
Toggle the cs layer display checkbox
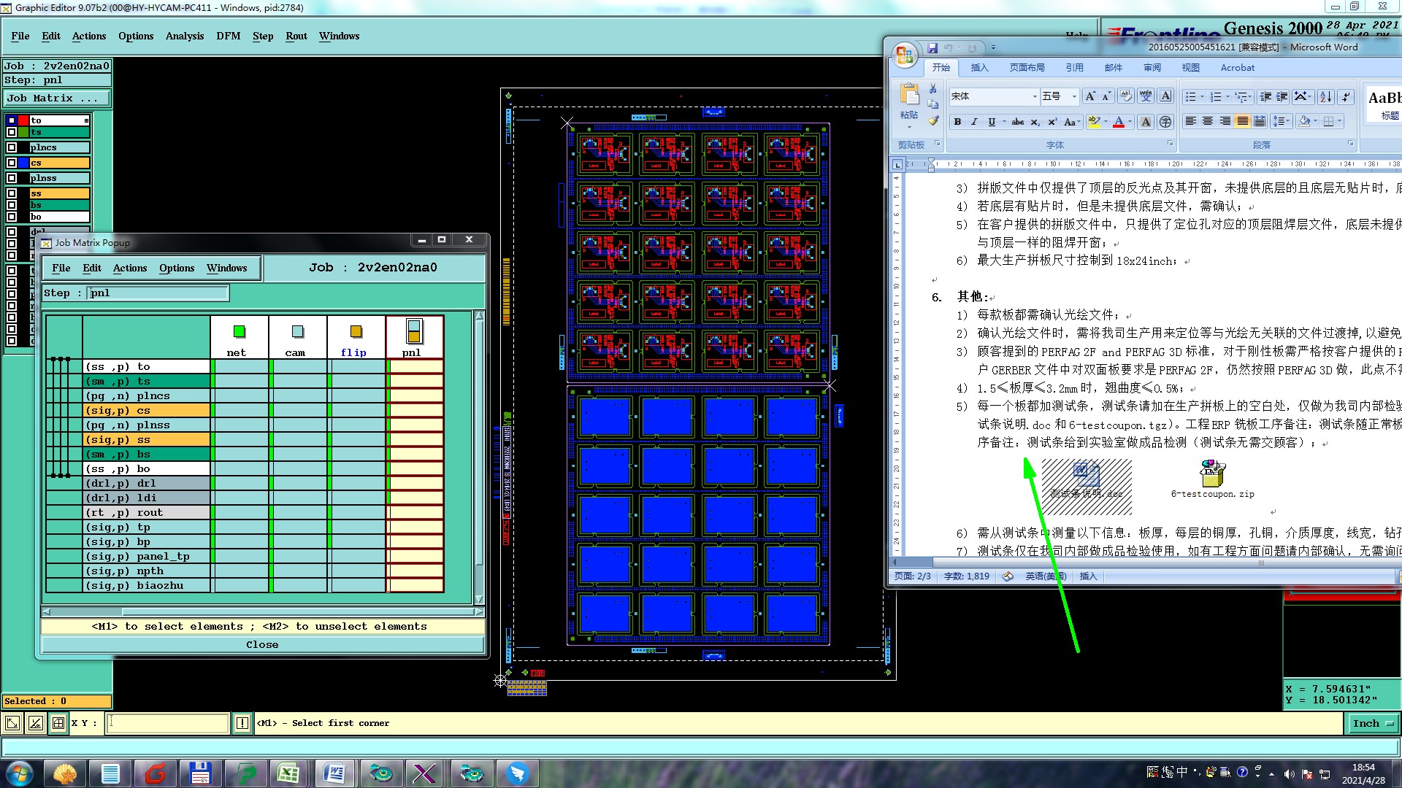pos(12,163)
